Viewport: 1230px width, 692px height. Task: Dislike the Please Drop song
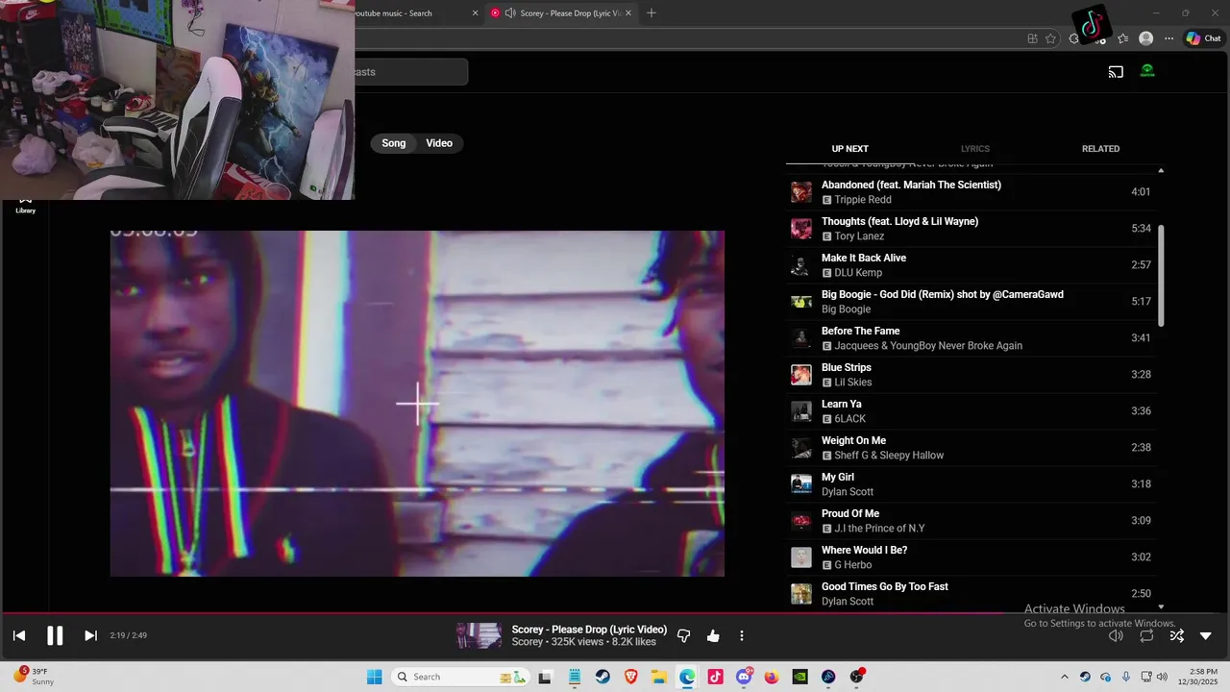pos(684,635)
